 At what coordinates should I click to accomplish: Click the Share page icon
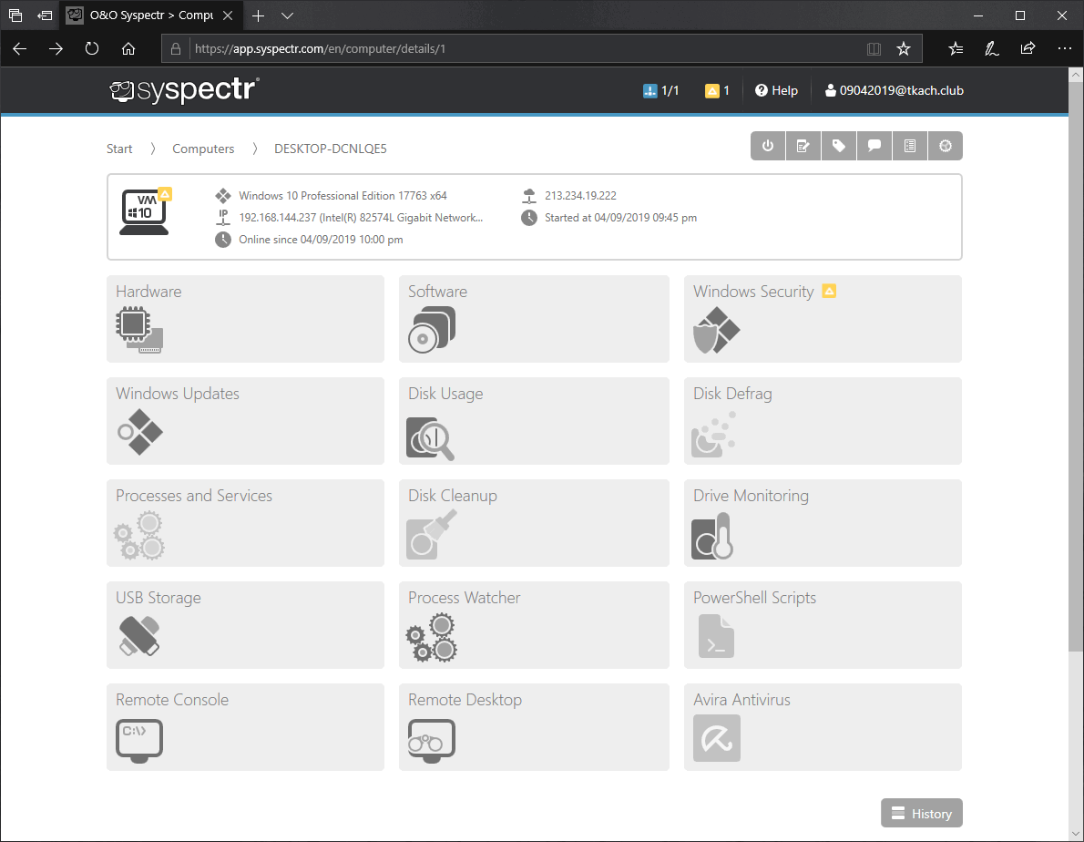1028,49
